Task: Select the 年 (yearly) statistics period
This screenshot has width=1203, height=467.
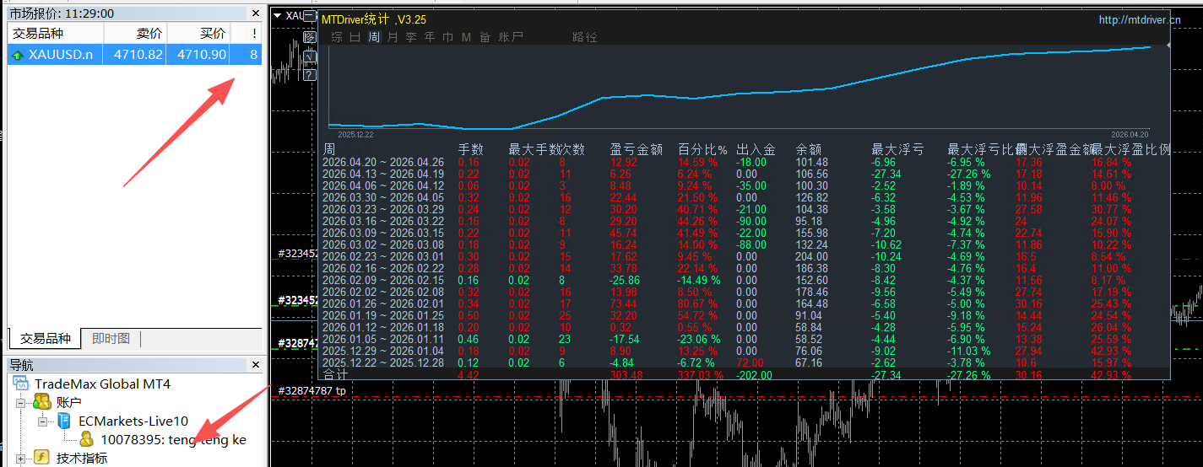Action: (429, 37)
